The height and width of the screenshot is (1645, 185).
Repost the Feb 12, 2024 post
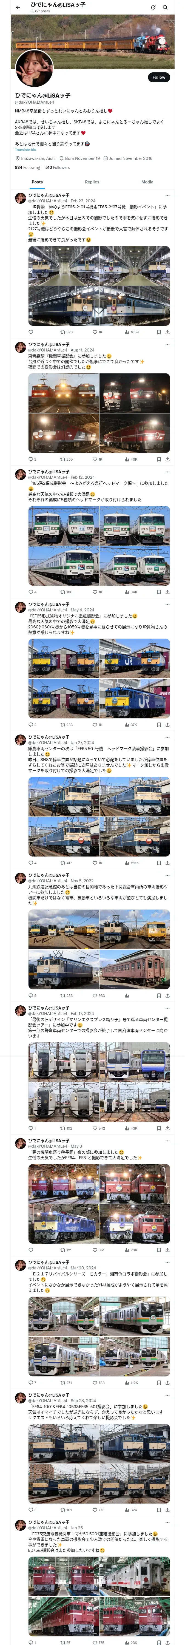click(66, 592)
